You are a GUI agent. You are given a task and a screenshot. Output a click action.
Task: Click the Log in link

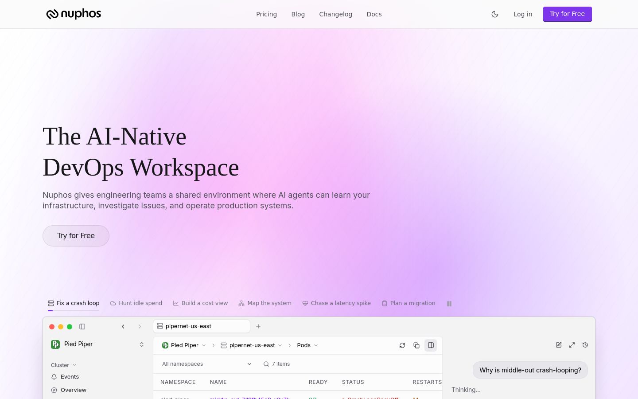(x=523, y=14)
